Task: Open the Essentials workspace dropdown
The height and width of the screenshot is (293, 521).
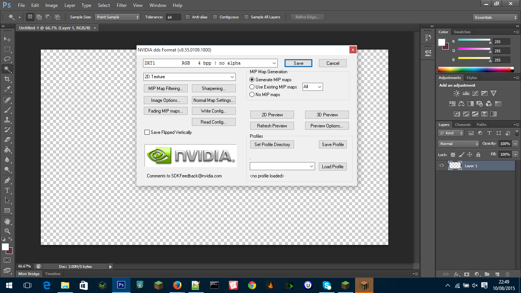Action: (495, 17)
